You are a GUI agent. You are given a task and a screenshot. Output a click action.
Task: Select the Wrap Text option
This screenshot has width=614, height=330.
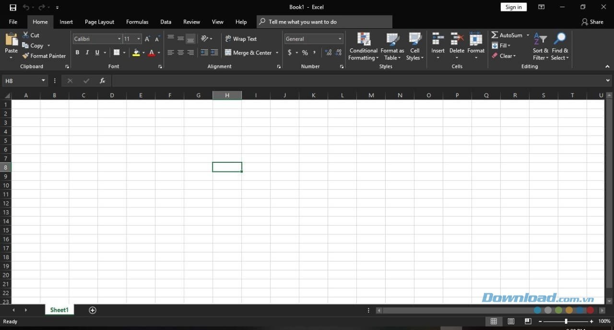tap(241, 39)
